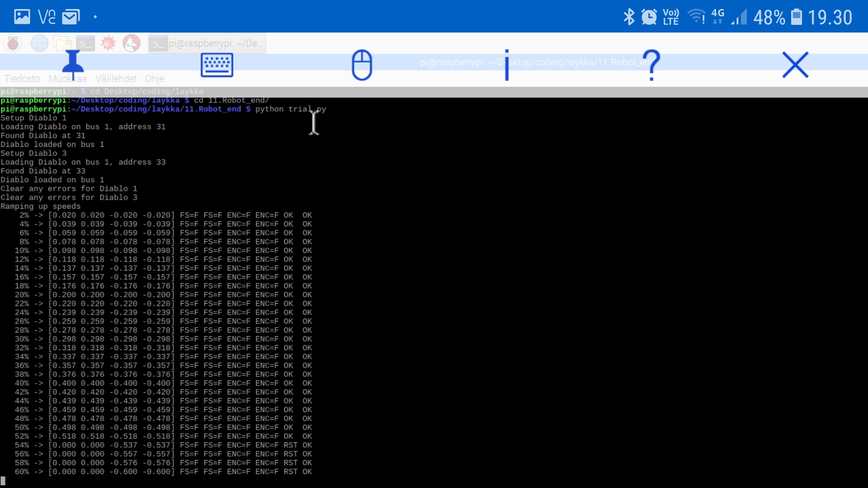Toggle the mouse mode icon
Screen dimensions: 868x488
(362, 65)
